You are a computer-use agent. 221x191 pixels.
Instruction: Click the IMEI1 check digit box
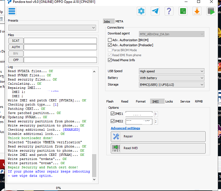(x=156, y=114)
